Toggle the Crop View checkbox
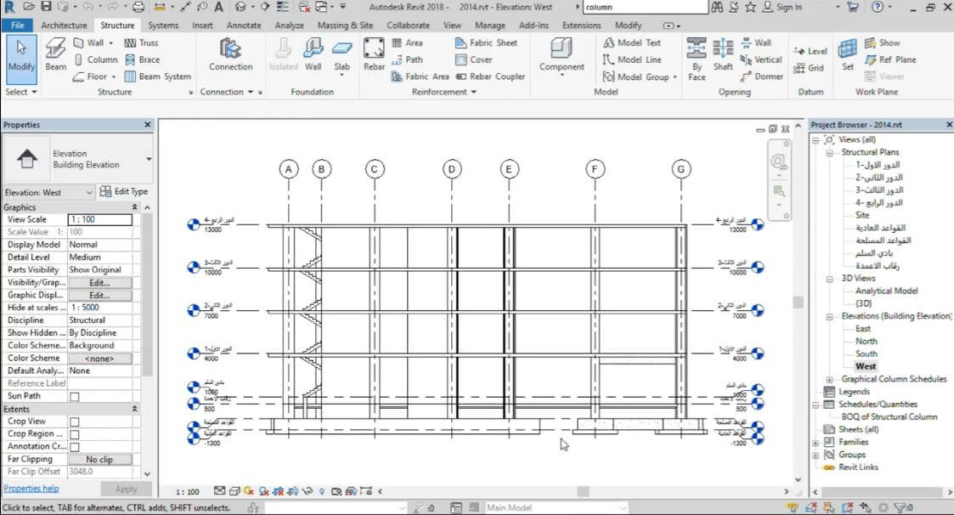The height and width of the screenshot is (515, 954). coord(75,422)
